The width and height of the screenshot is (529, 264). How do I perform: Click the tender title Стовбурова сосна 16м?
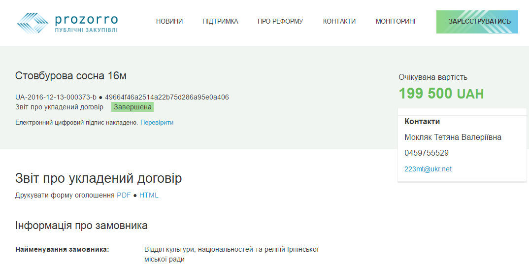pyautogui.click(x=71, y=76)
